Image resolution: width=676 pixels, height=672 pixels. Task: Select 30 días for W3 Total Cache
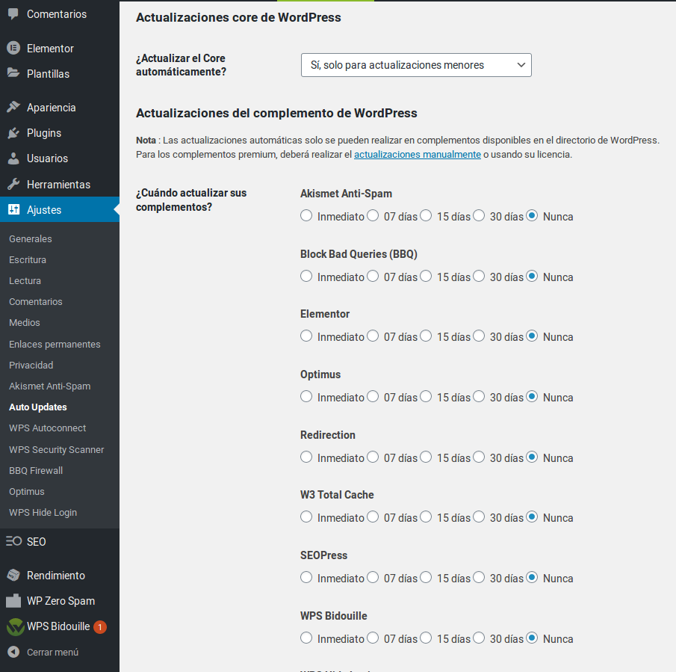(x=479, y=517)
